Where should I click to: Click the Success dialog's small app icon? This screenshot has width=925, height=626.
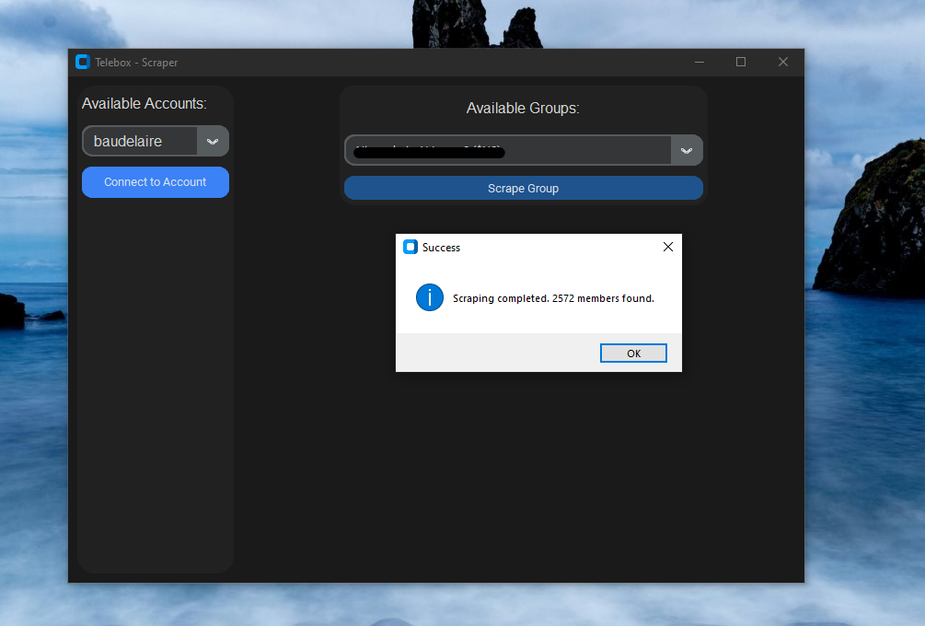point(410,247)
